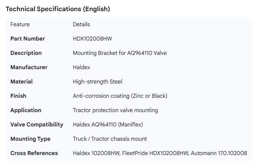
Task: Click the Haldex AQ964110 (Maniflex) value
Action: [x=108, y=124]
